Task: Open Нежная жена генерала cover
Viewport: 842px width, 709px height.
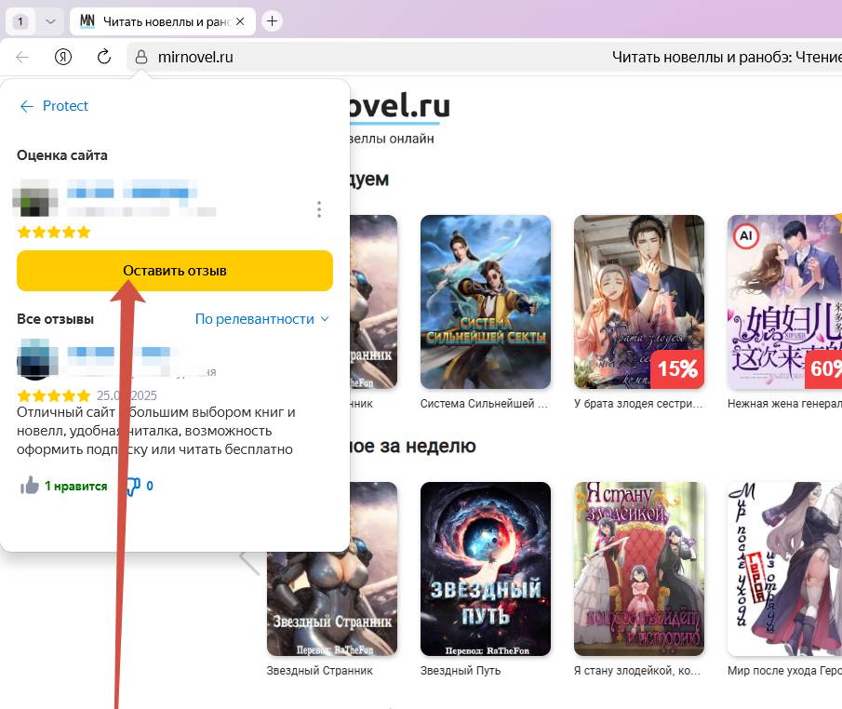Action: 784,301
